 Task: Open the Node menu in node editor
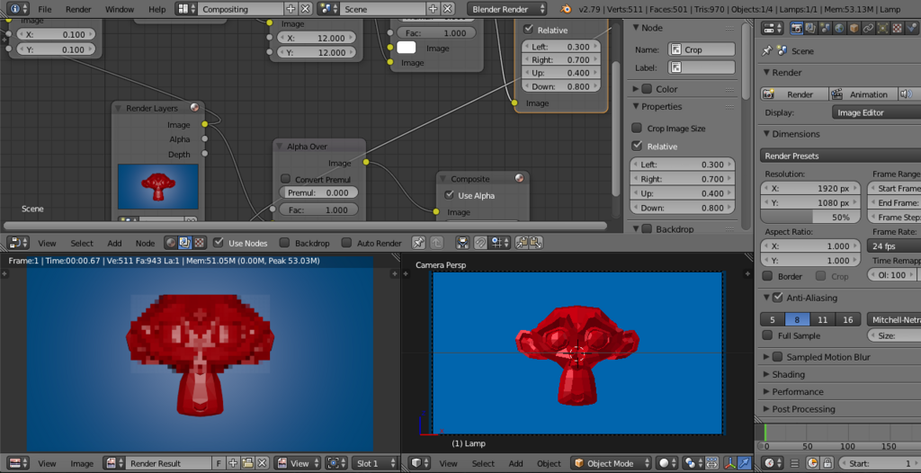coord(145,243)
